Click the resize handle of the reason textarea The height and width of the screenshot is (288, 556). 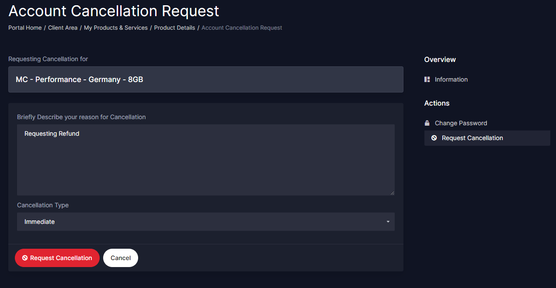click(x=392, y=193)
